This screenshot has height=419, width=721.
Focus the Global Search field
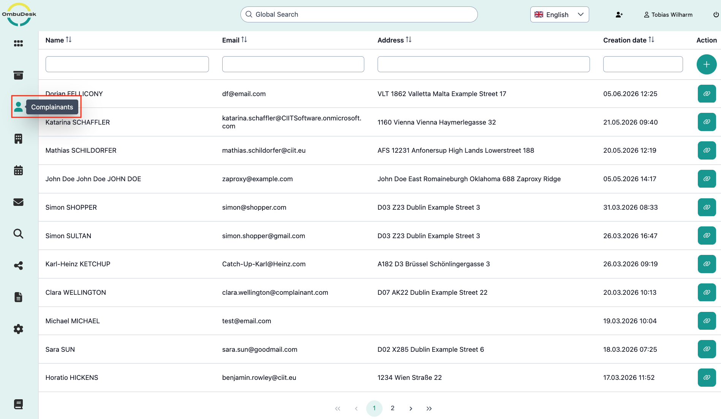359,14
